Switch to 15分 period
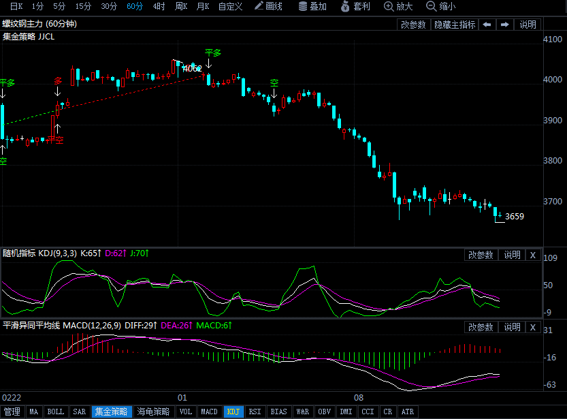Image resolution: width=567 pixels, height=419 pixels. (x=83, y=6)
